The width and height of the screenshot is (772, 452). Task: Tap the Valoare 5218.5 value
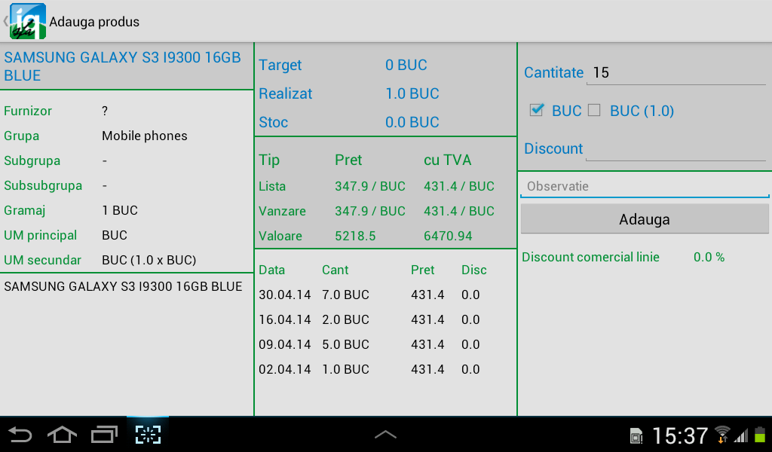pos(355,236)
